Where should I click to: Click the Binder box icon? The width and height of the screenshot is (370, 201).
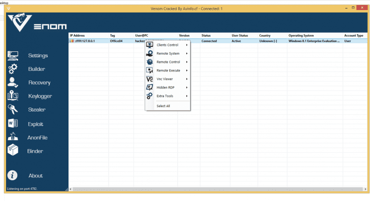(x=13, y=151)
